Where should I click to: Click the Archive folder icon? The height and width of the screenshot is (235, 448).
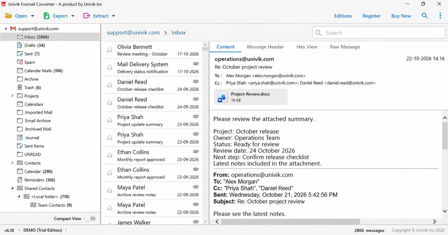click(x=20, y=79)
